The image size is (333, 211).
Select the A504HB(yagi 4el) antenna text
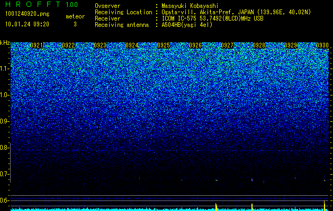187,25
